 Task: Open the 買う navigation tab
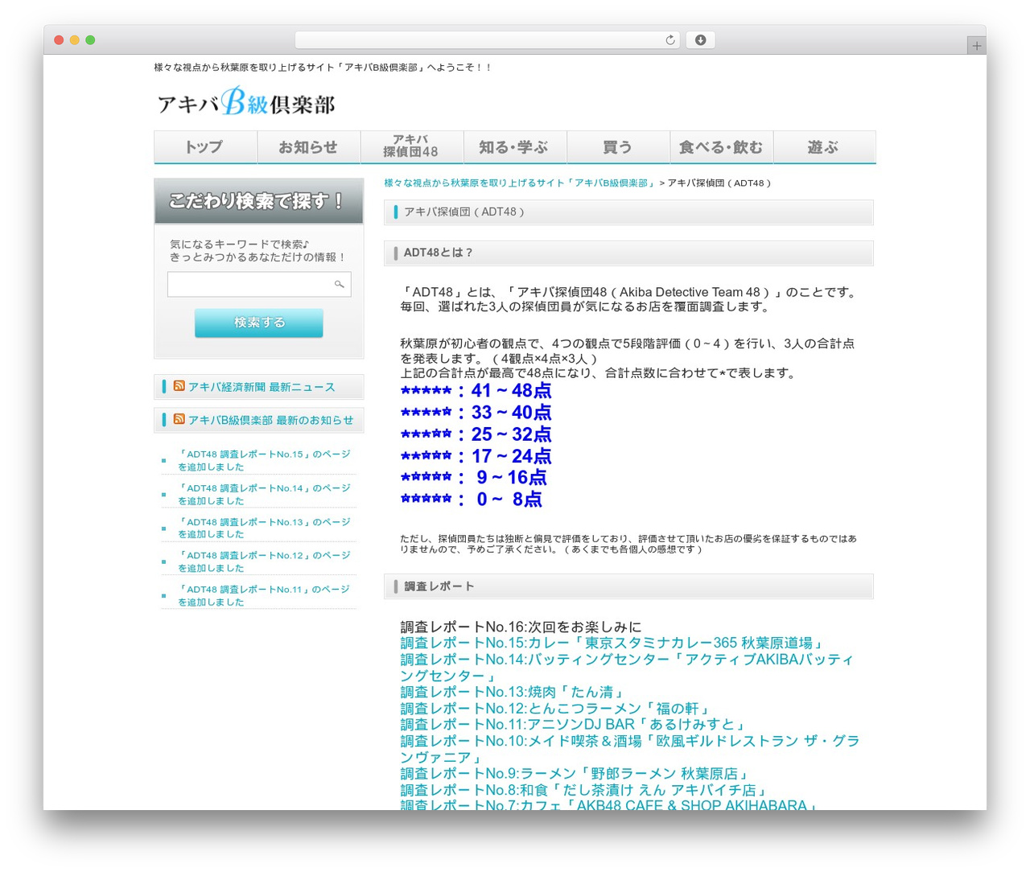tap(617, 147)
